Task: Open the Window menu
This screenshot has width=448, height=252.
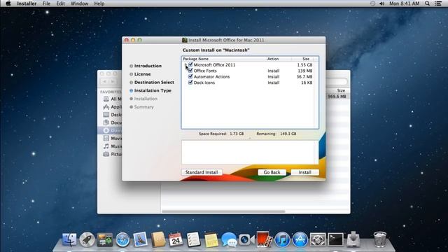Action: click(x=79, y=3)
